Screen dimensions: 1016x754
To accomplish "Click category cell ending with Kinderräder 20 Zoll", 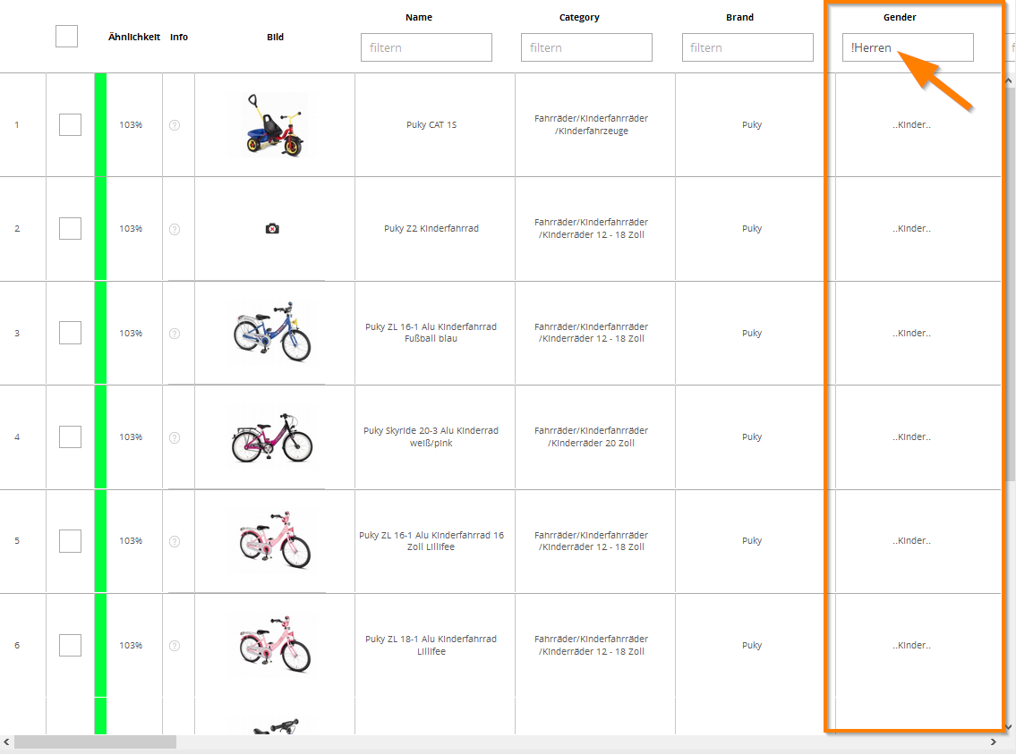I will pos(592,436).
